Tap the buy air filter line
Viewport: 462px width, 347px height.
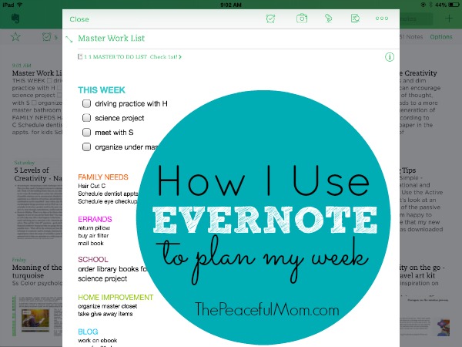click(93, 236)
